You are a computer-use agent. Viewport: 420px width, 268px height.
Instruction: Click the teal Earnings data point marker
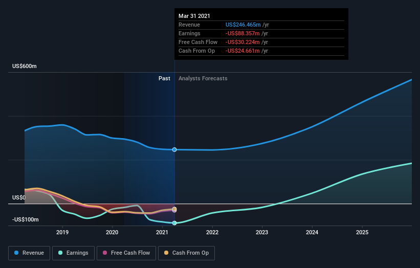pyautogui.click(x=174, y=223)
